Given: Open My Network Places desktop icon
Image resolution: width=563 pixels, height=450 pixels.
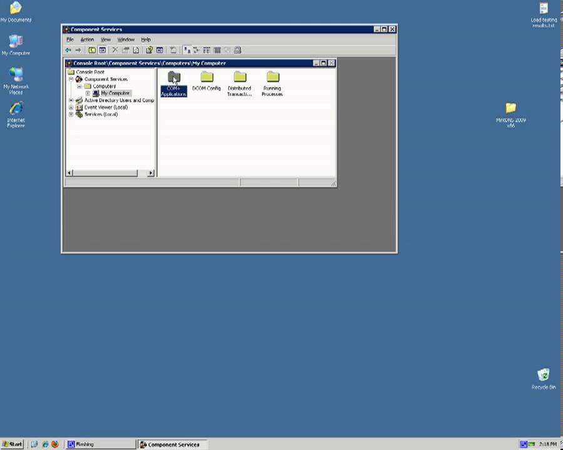Looking at the screenshot, I should click(x=16, y=81).
